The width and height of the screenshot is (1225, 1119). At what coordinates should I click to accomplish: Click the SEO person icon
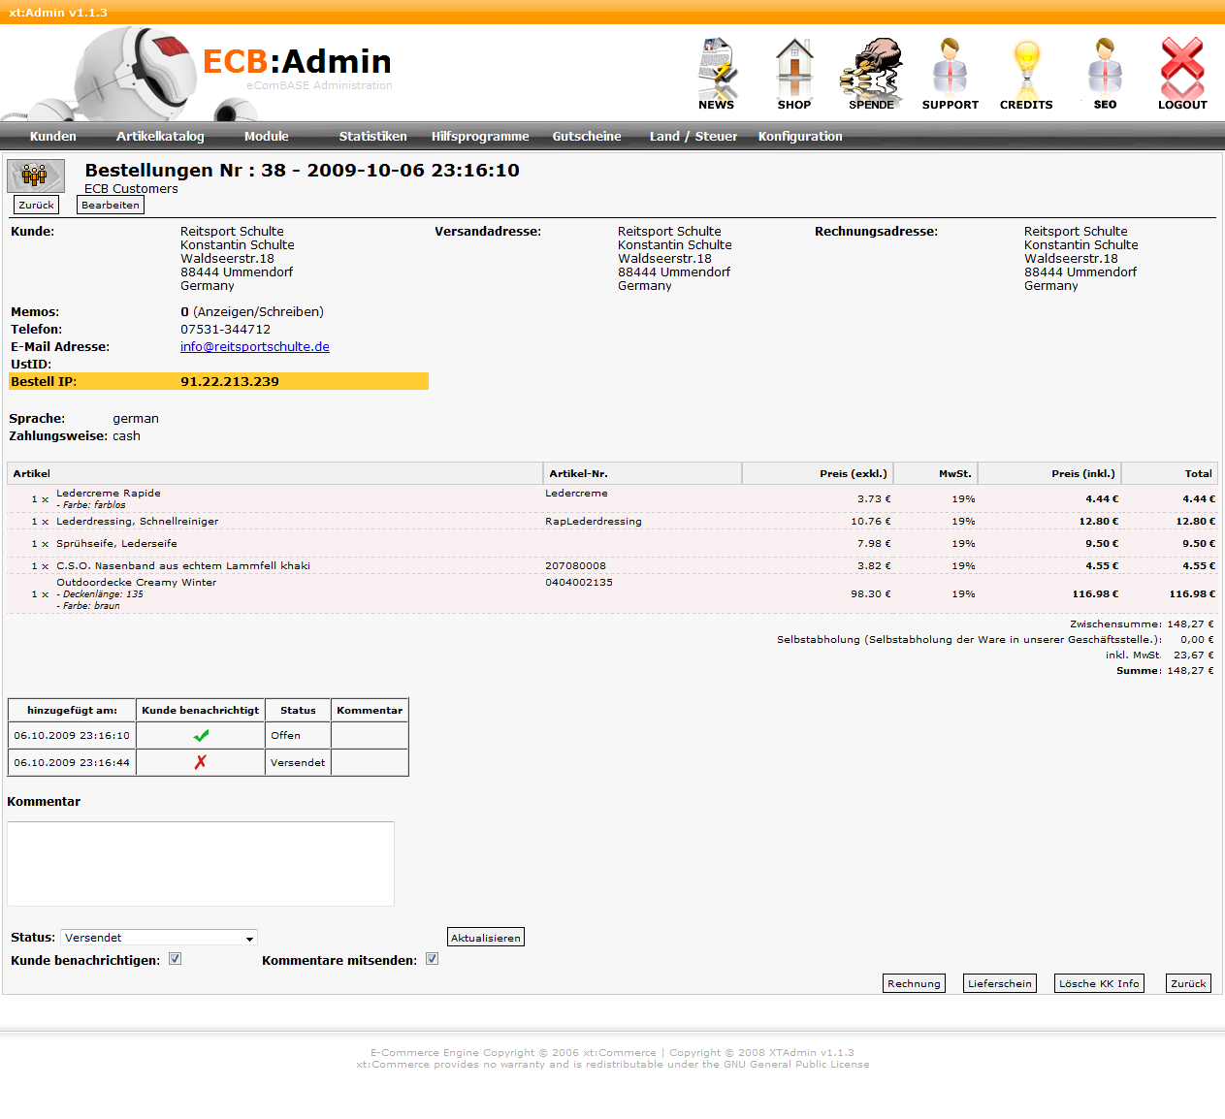coord(1105,68)
